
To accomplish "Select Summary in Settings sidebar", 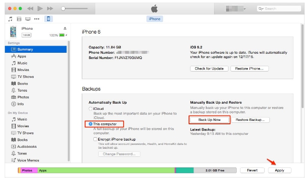I will coord(36,49).
